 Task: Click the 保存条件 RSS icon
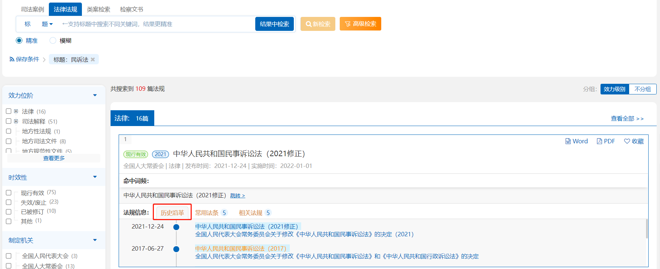(x=12, y=59)
